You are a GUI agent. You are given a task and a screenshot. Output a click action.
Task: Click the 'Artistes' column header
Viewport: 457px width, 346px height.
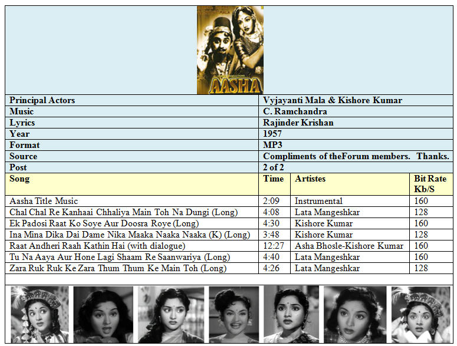[310, 179]
